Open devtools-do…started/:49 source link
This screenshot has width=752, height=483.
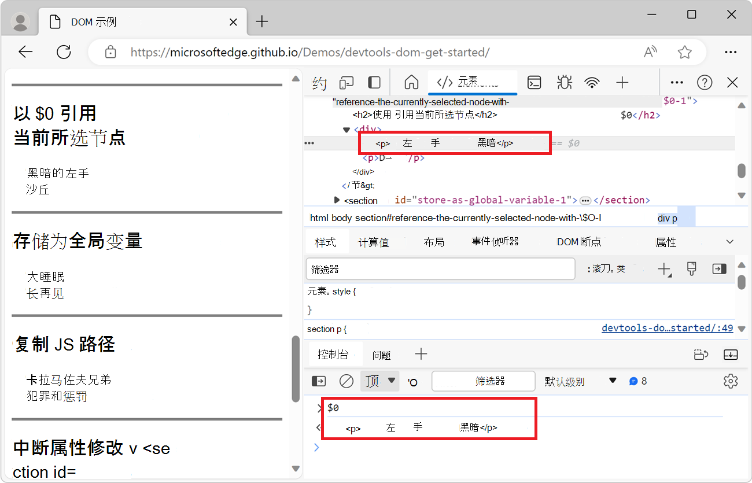(668, 328)
